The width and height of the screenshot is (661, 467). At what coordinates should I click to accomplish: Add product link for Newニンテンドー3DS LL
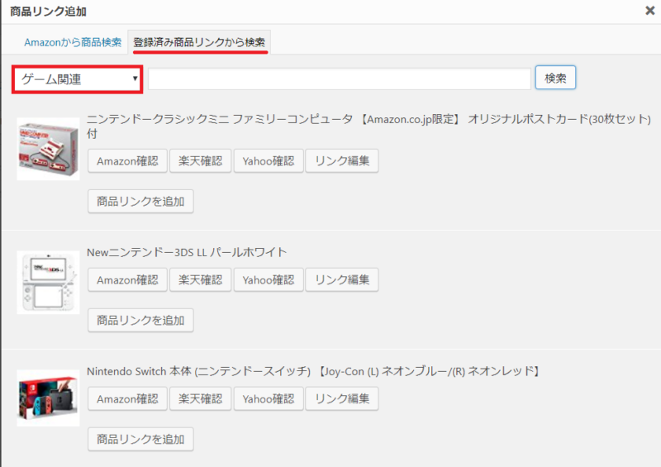click(x=140, y=320)
